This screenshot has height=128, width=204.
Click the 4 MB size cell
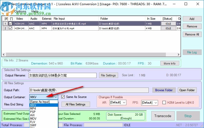tap(153, 28)
